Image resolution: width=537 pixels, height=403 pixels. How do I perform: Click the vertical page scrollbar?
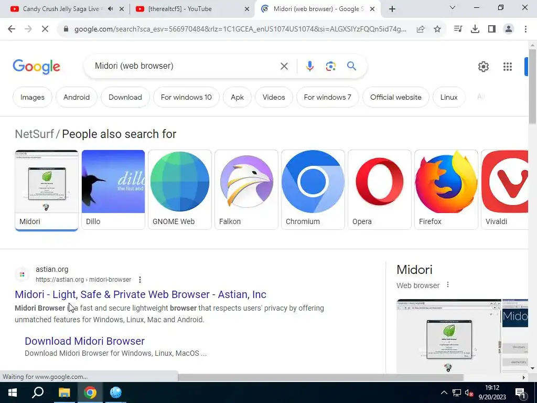[x=532, y=87]
